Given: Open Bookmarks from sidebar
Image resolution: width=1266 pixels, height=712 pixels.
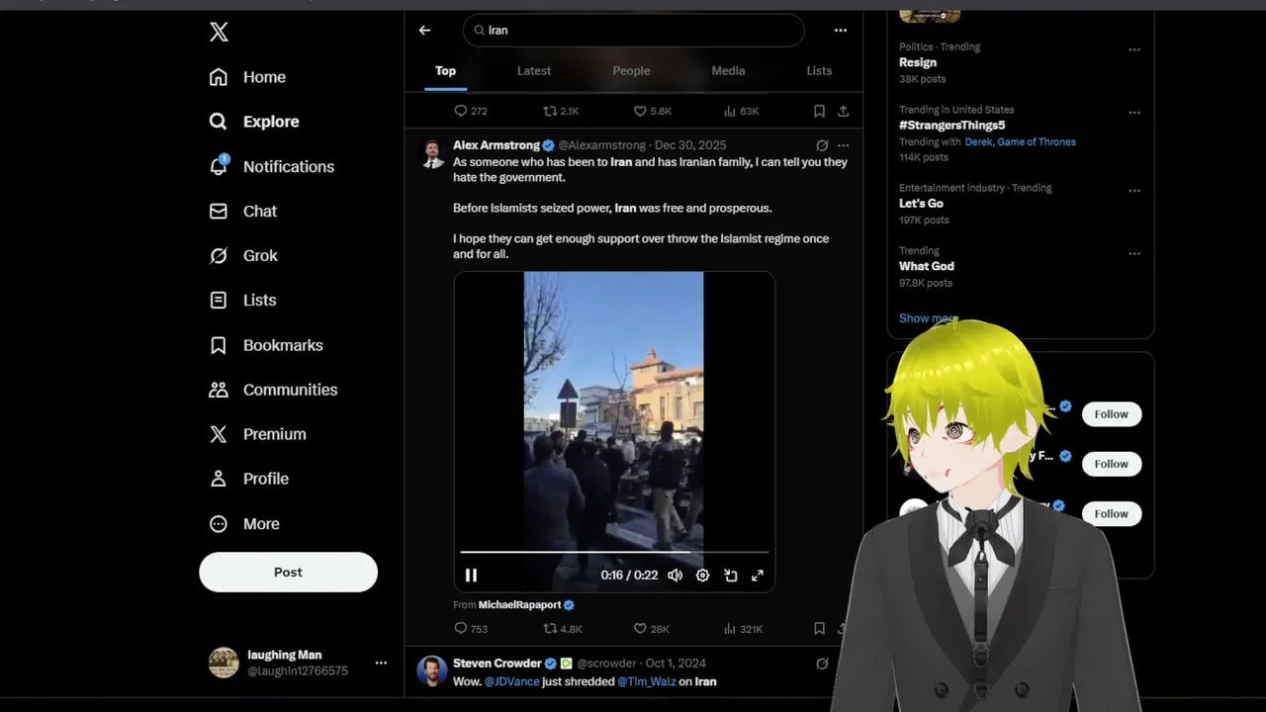Looking at the screenshot, I should point(266,345).
